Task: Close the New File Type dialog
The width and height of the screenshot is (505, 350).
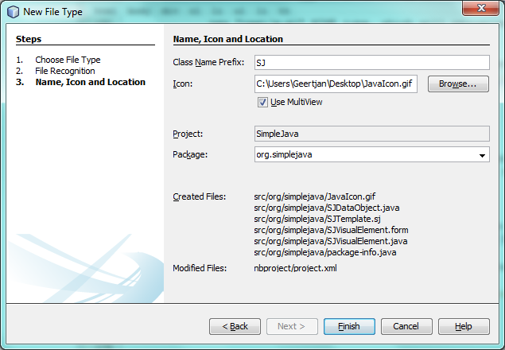Action: coord(480,10)
